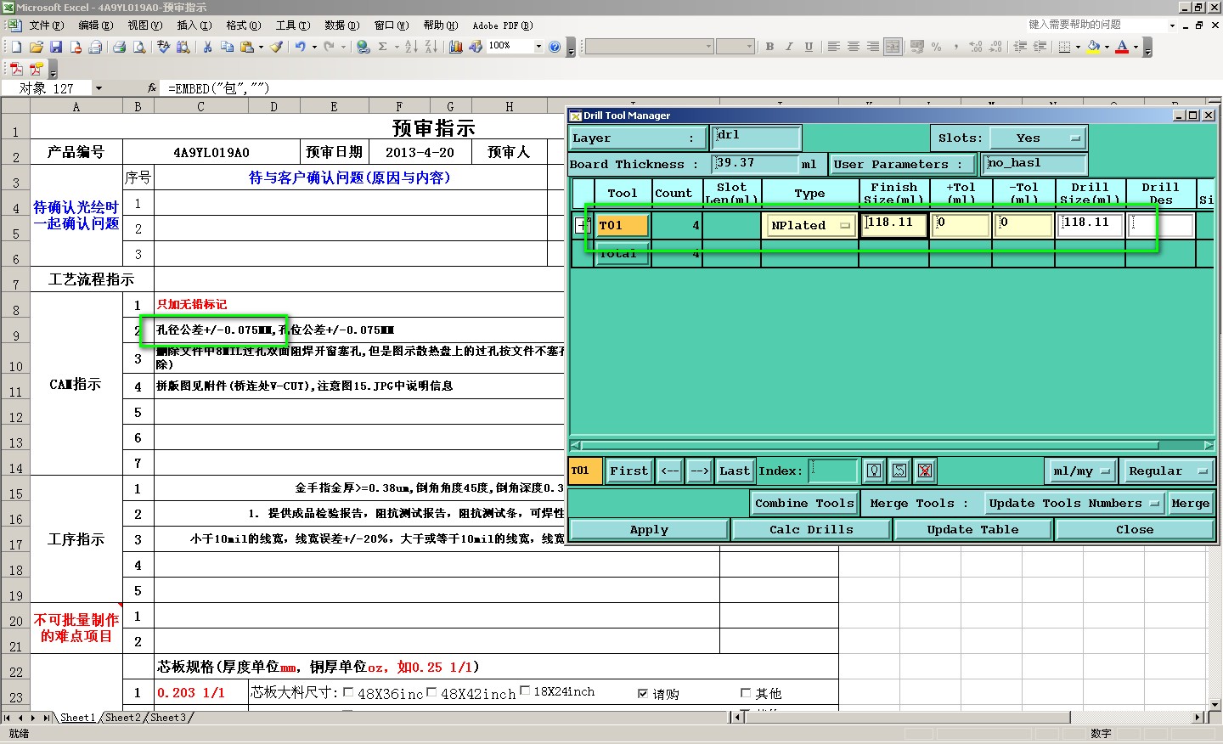Viewport: 1223px width, 744px height.
Task: Uncheck the 请购 checkbox
Action: point(643,694)
